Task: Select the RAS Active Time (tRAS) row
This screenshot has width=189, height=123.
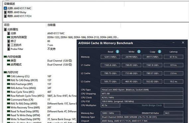Action: pyautogui.click(x=22, y=88)
